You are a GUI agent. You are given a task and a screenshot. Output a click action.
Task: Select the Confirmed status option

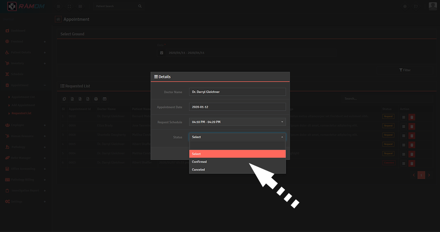click(237, 162)
